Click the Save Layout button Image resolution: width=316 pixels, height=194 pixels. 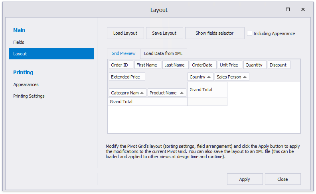[164, 33]
